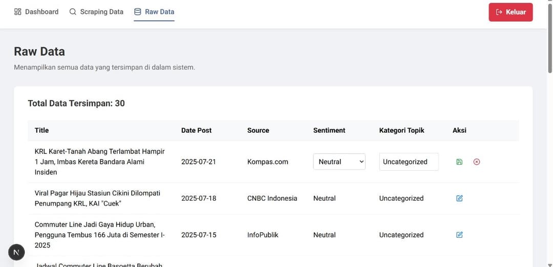The image size is (553, 267).
Task: Edit the Commuter Line Jadi Gaya Hidup row
Action: [459, 235]
